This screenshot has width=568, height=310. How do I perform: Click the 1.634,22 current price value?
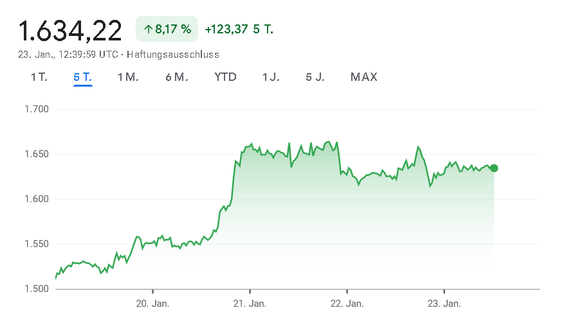(x=70, y=31)
